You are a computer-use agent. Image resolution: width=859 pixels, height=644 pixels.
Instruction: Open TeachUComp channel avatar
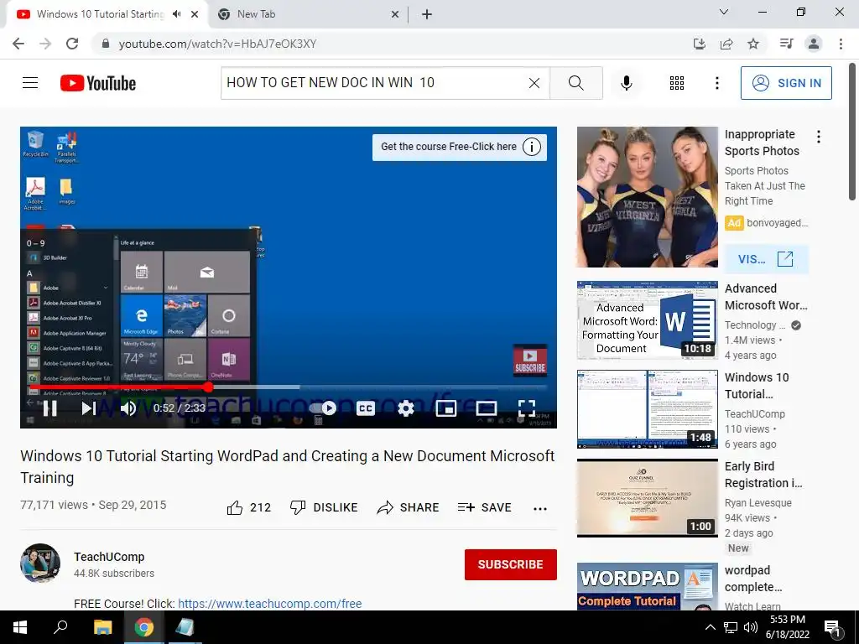point(40,563)
